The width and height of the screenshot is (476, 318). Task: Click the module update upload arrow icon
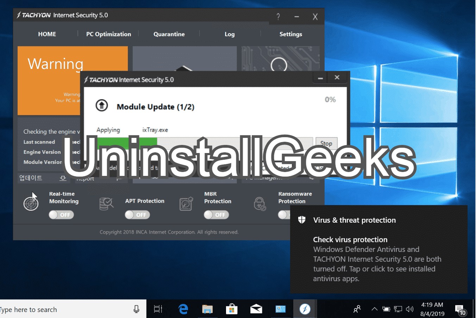pos(102,105)
